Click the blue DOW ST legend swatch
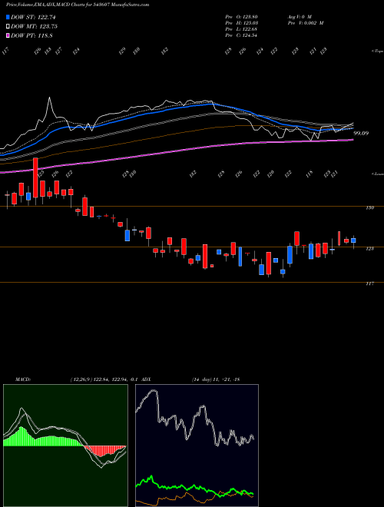Screen dimensions: 384x507 (x=8, y=17)
